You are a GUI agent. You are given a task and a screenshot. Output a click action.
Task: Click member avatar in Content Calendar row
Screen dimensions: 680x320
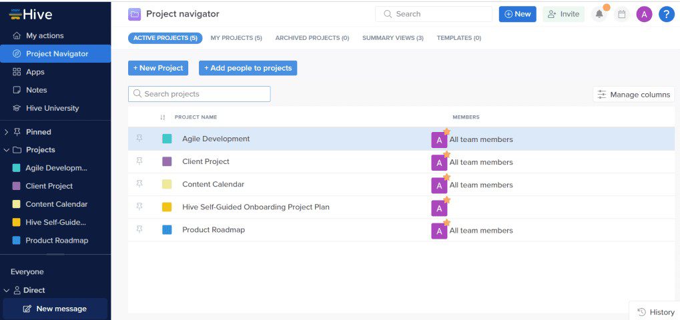coord(439,185)
